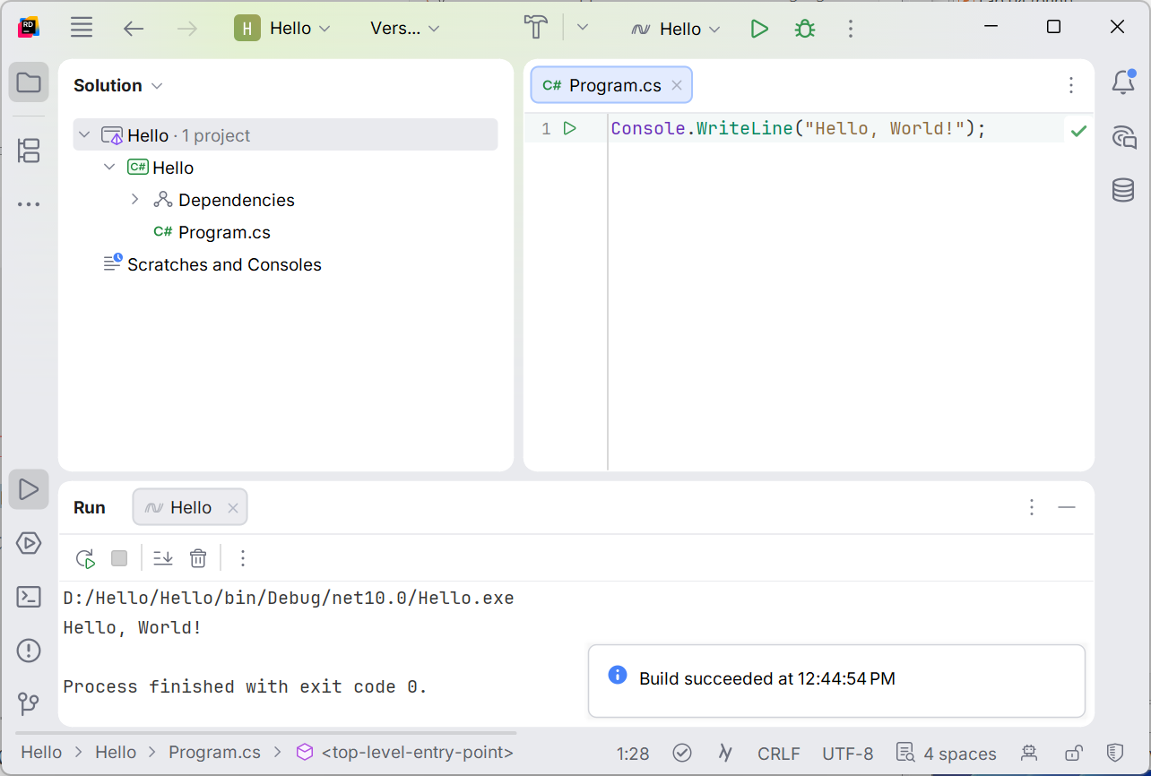The height and width of the screenshot is (776, 1151).
Task: Open the Run tool window icon
Action: [x=29, y=489]
